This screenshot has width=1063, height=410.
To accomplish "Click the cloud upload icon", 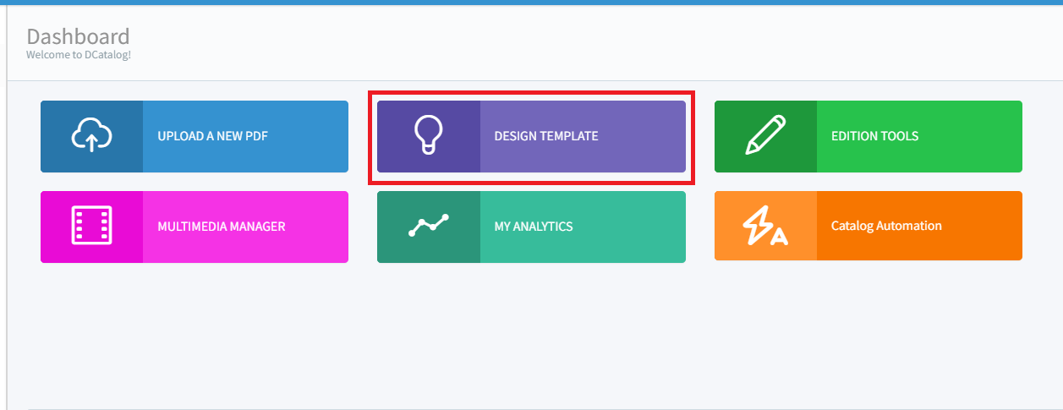I will coord(92,136).
